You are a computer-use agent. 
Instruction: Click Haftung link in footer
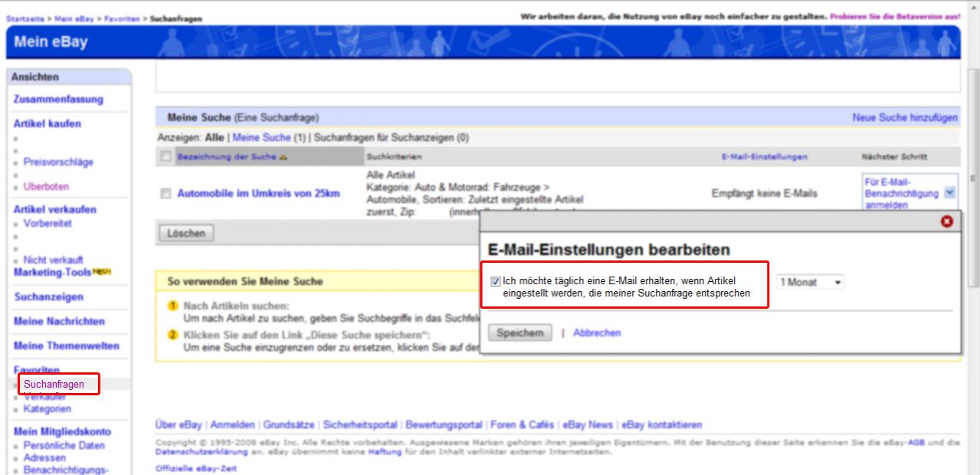pyautogui.click(x=385, y=452)
